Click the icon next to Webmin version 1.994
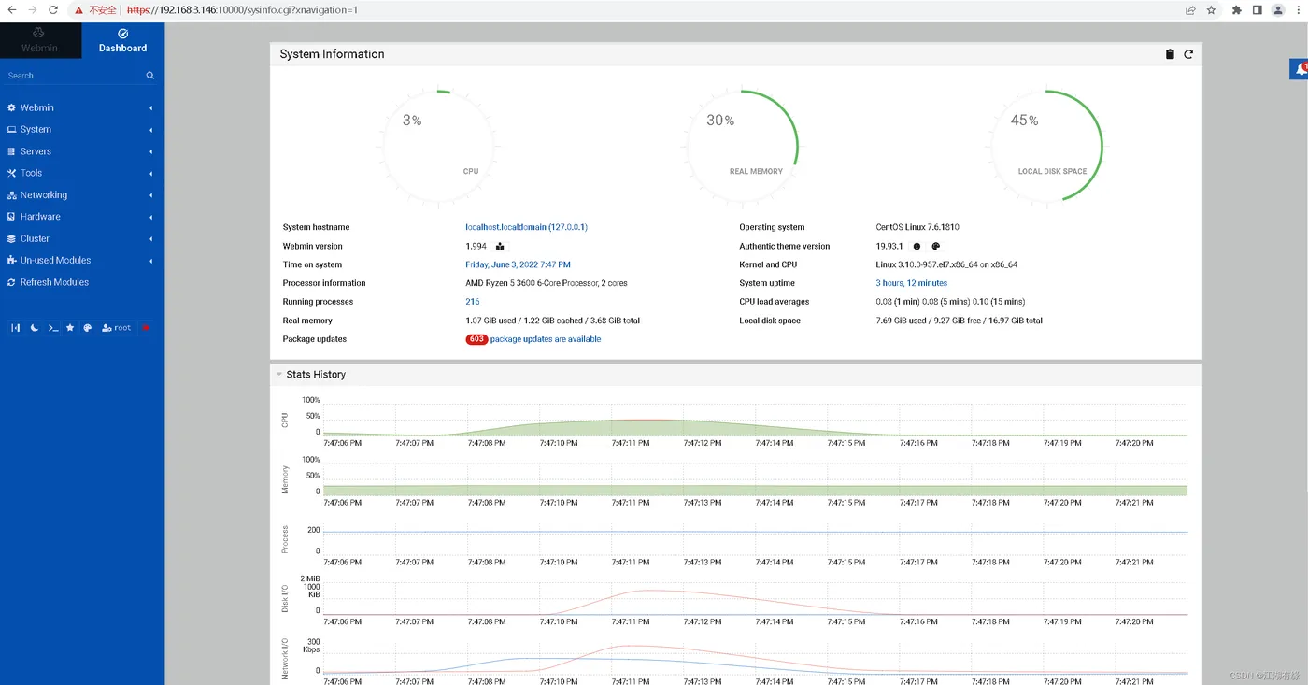 500,247
